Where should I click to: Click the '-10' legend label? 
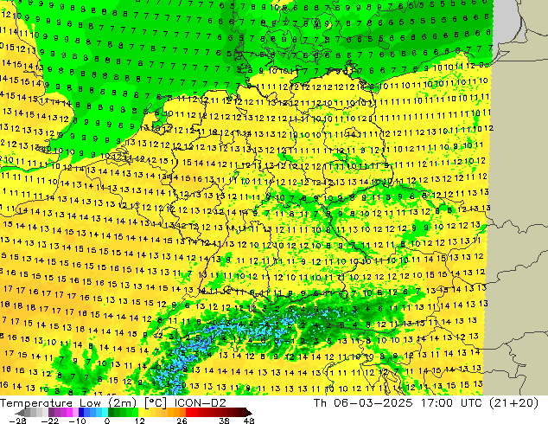click(x=77, y=421)
